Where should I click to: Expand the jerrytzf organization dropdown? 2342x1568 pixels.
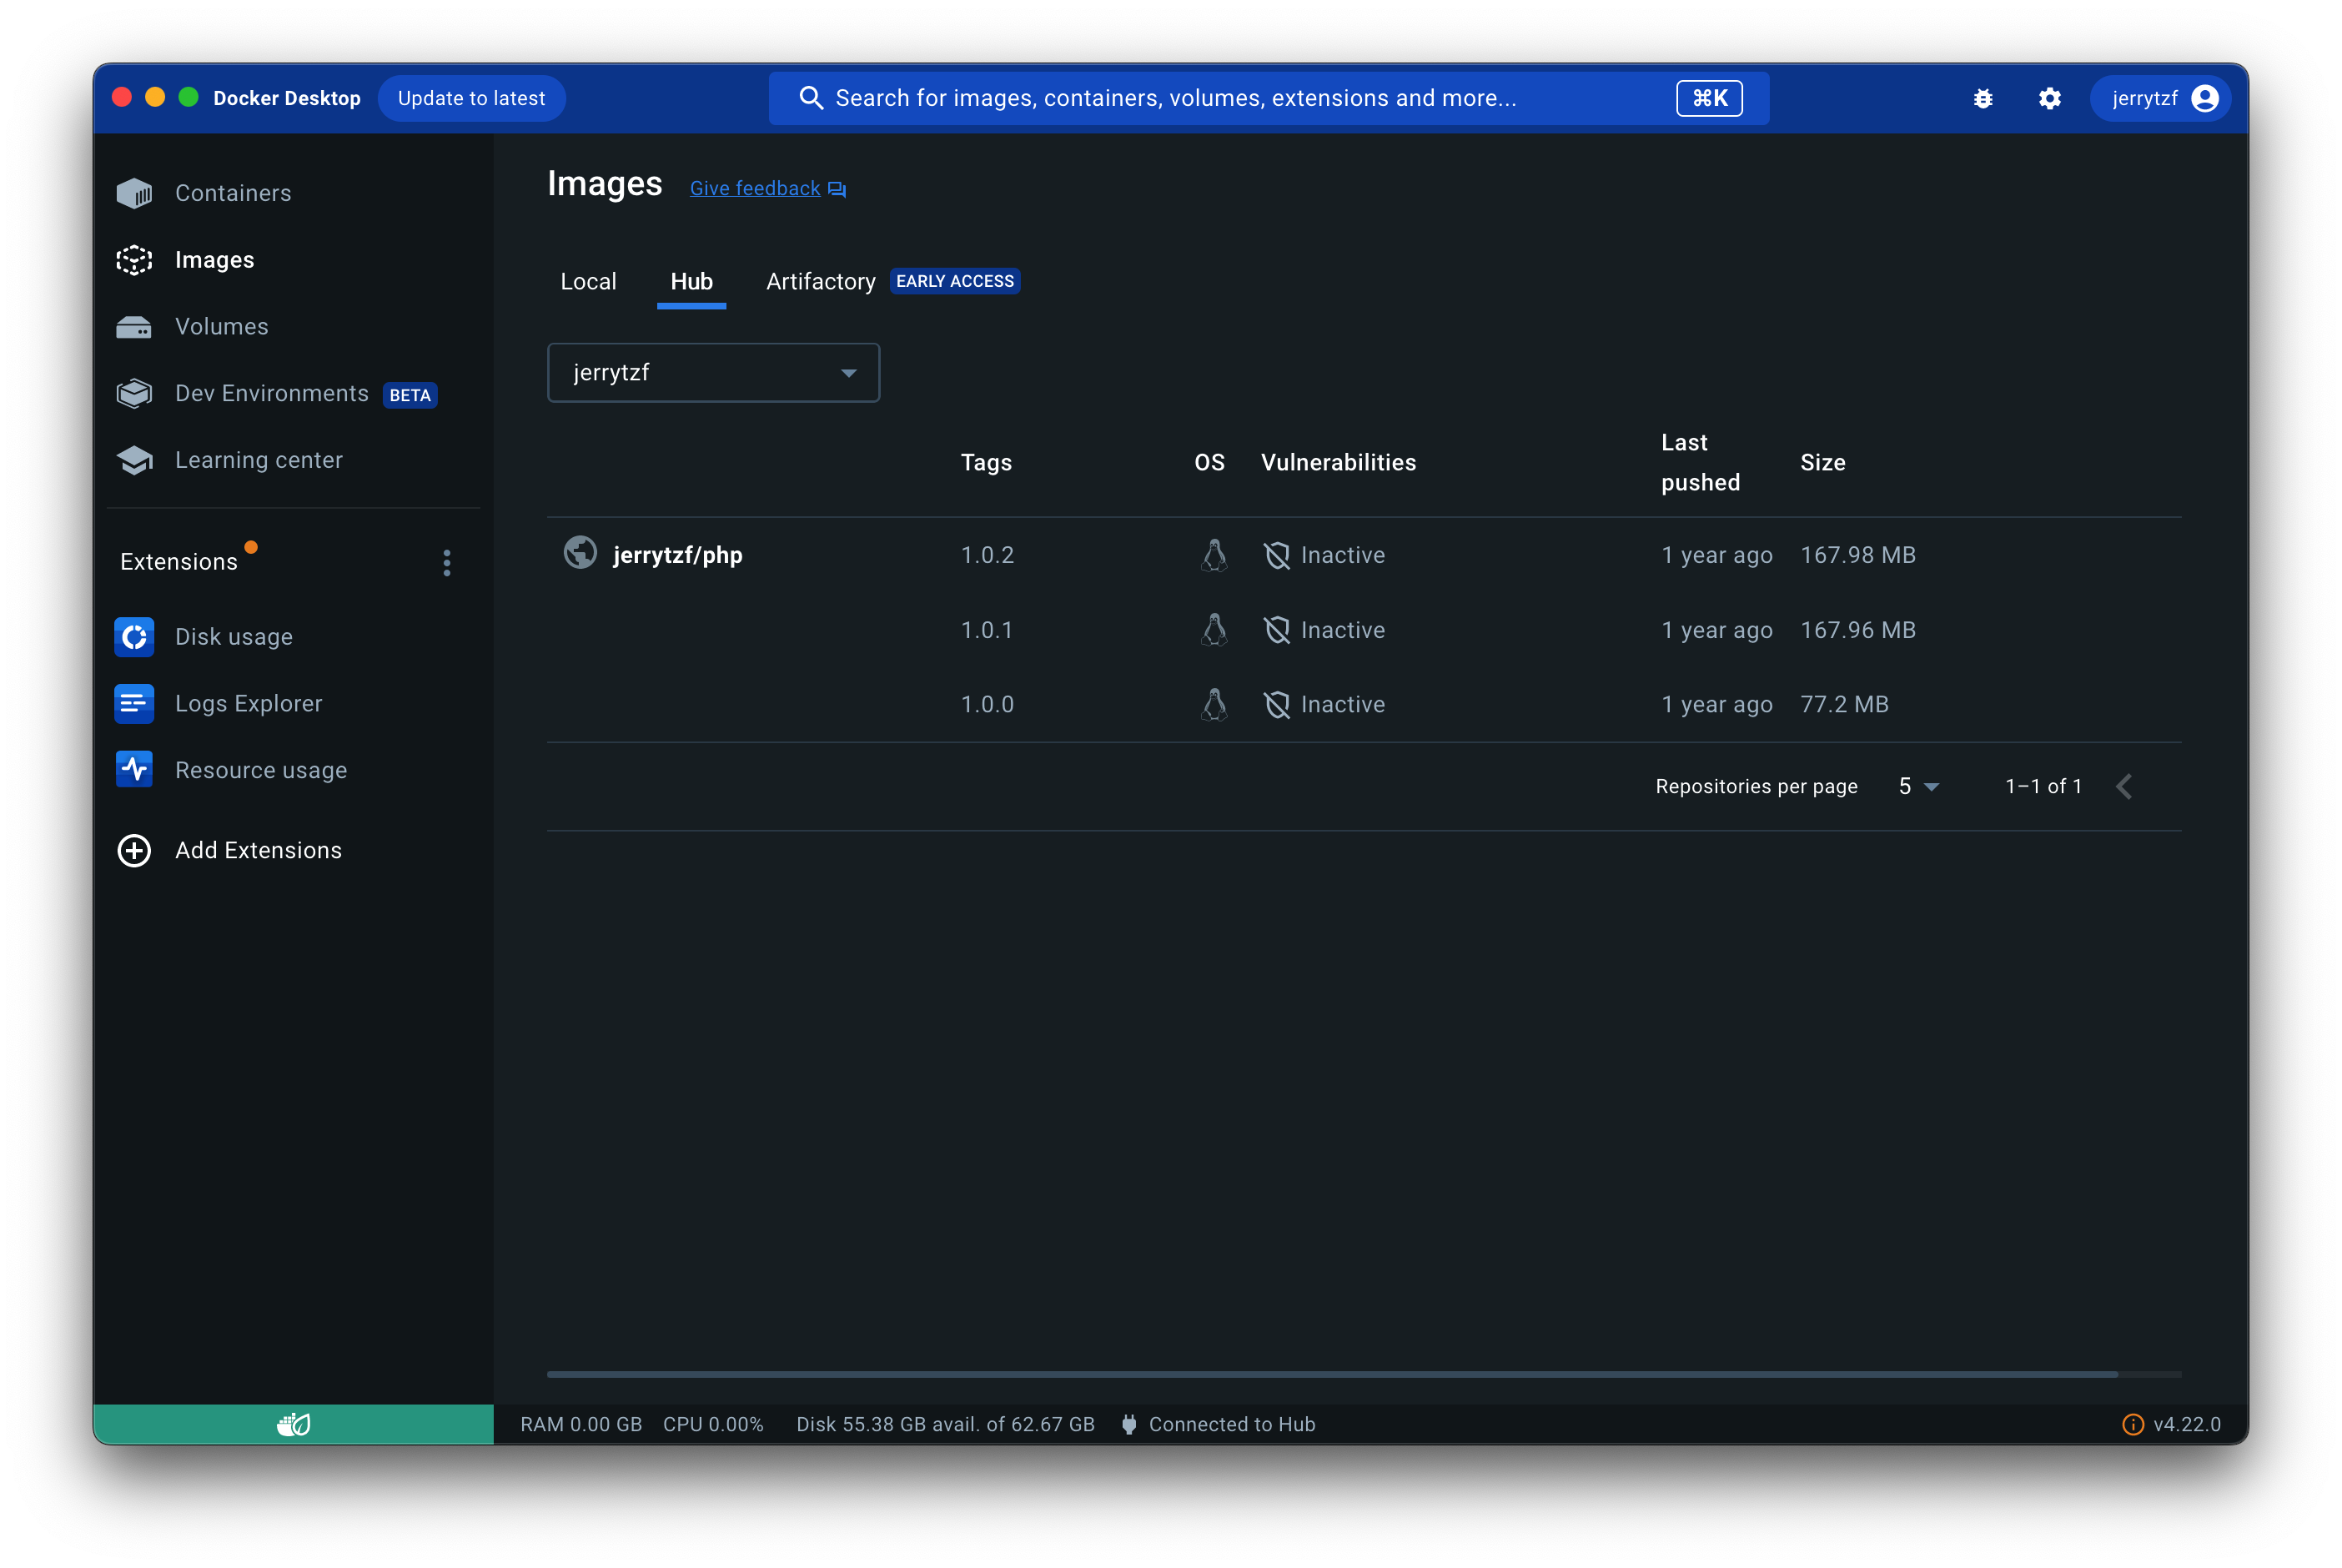[713, 373]
